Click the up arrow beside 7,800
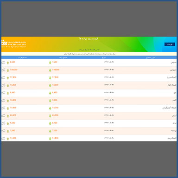178x178 pixels. pyautogui.click(x=8, y=131)
